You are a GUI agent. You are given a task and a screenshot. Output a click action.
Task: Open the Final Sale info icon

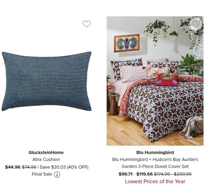pos(57,175)
